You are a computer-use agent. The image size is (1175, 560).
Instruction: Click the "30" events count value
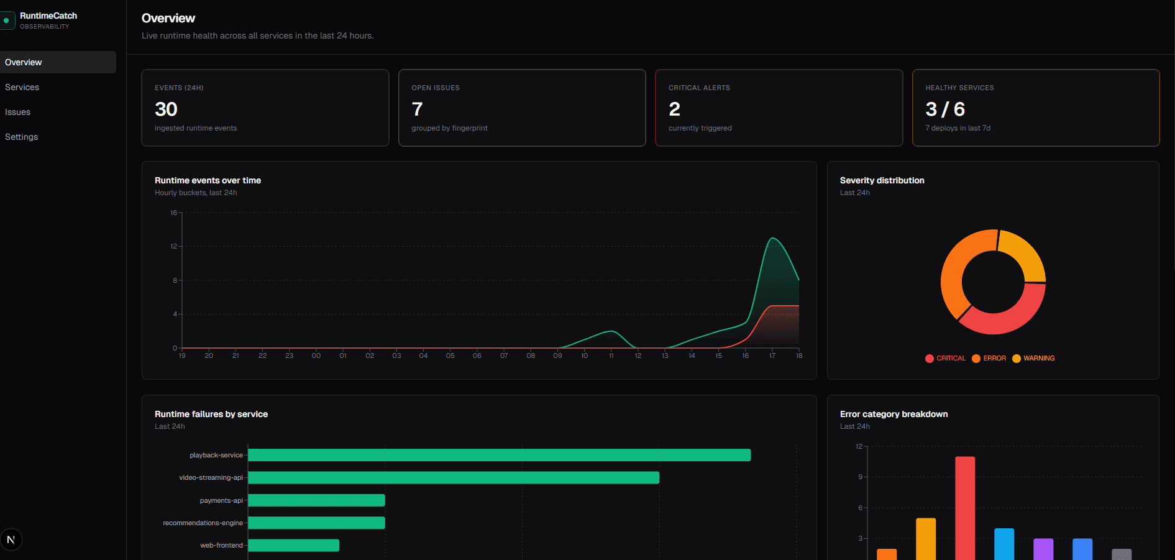point(166,109)
